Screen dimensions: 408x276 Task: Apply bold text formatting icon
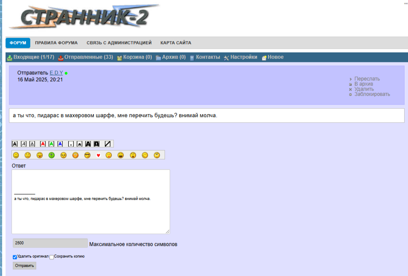point(15,144)
